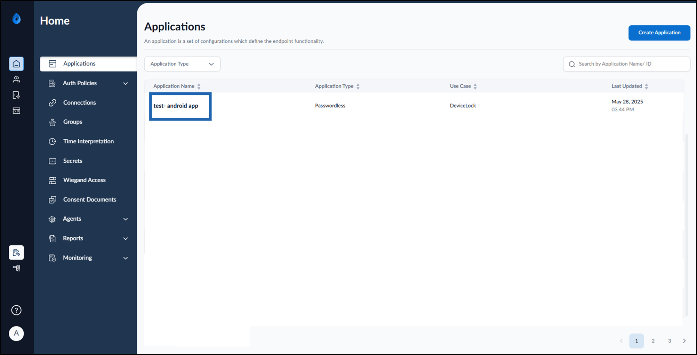Click the Passwordless cell
This screenshot has width=697, height=355.
tap(330, 105)
